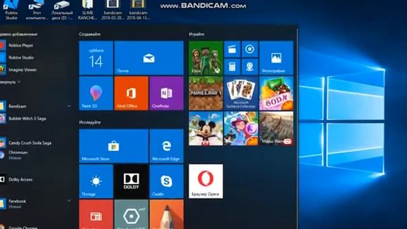Viewport: 407px width, 229px height.
Task: Open the Weather (Погода) tile
Action: tap(96, 181)
